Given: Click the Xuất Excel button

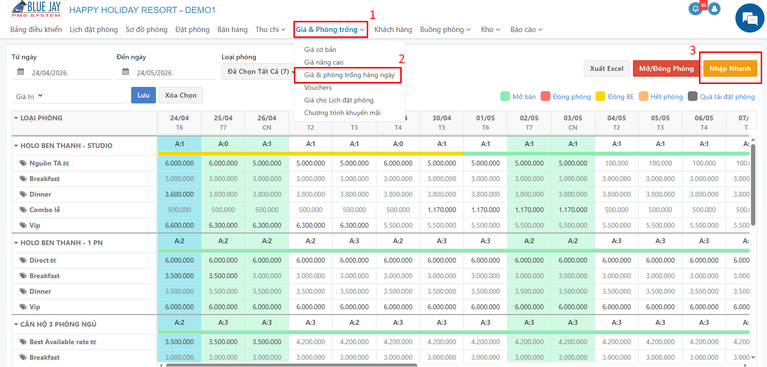Looking at the screenshot, I should pyautogui.click(x=607, y=68).
